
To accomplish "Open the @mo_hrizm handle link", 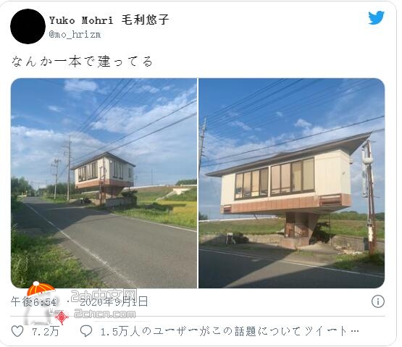I will tap(75, 34).
